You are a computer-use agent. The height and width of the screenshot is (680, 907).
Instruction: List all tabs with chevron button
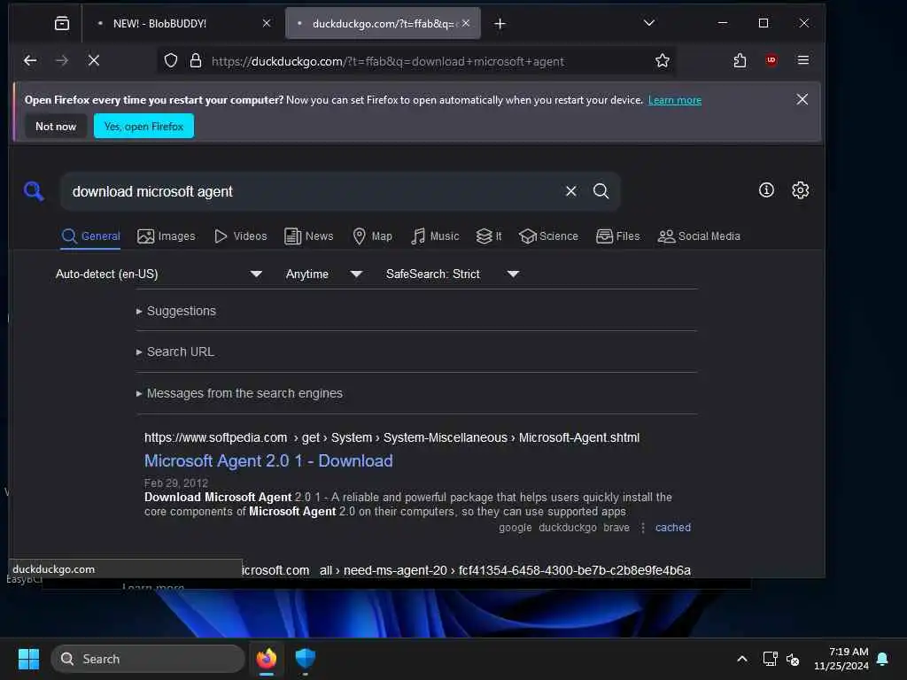649,23
